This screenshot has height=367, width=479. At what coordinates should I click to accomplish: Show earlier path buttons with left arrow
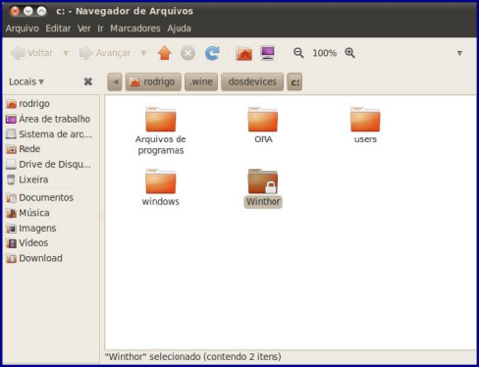coord(115,81)
